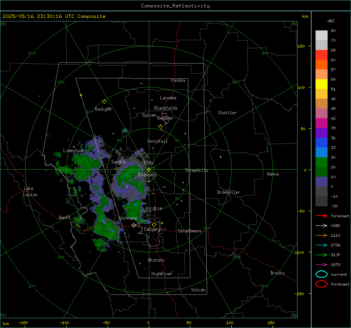Image resolution: width=351 pixels, height=328 pixels.
Task: Click the HighRiver label
Action: point(162,274)
